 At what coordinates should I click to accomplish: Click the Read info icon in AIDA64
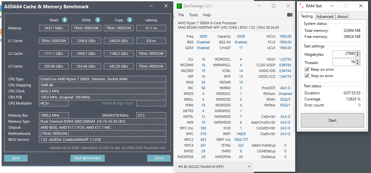65,20
